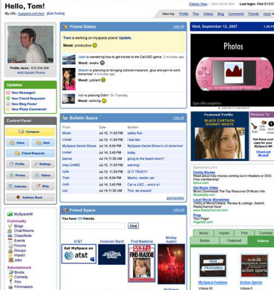
Task: Click the Edit Profile link
Action: (x=55, y=14)
